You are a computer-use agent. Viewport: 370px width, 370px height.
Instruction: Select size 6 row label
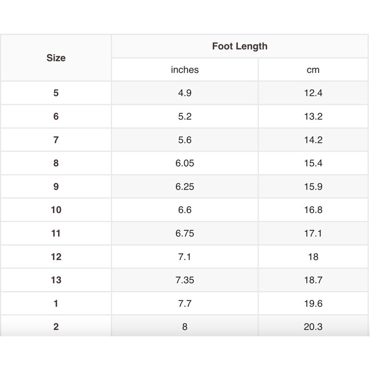(56, 117)
